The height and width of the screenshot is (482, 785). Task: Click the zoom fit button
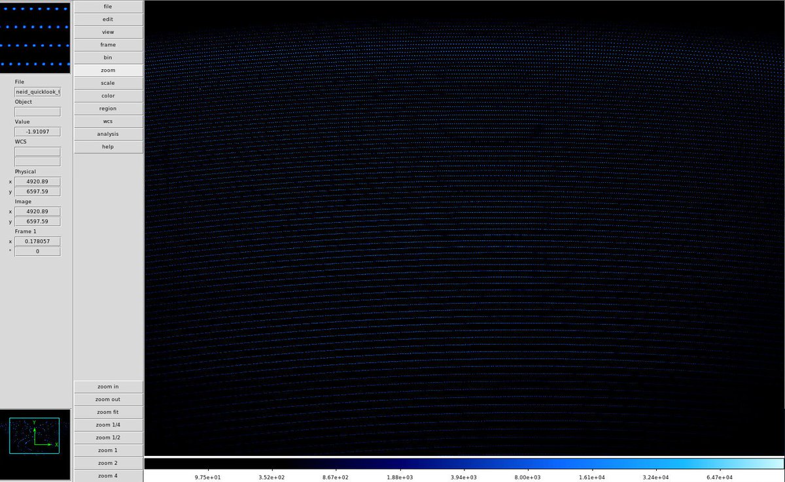point(108,412)
